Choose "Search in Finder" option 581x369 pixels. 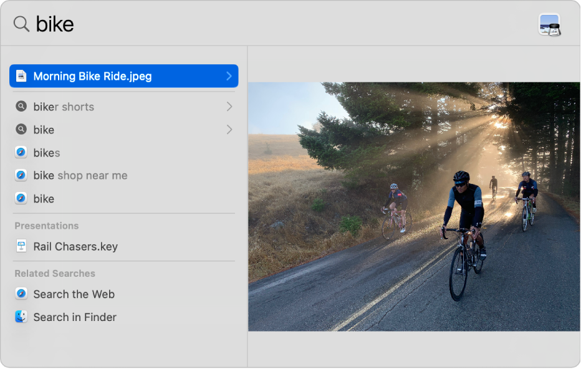tap(75, 317)
